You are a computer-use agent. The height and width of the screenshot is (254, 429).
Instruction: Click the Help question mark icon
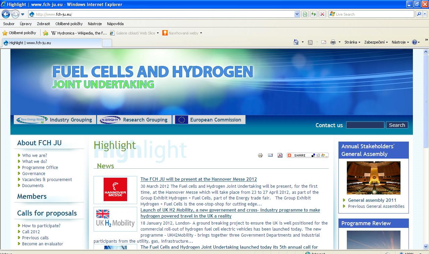pyautogui.click(x=414, y=42)
